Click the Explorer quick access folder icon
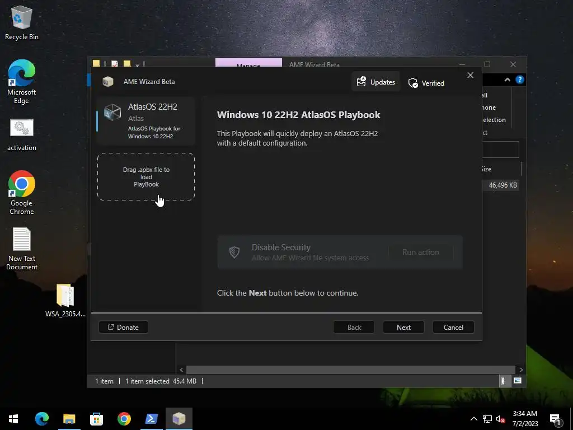 click(96, 64)
